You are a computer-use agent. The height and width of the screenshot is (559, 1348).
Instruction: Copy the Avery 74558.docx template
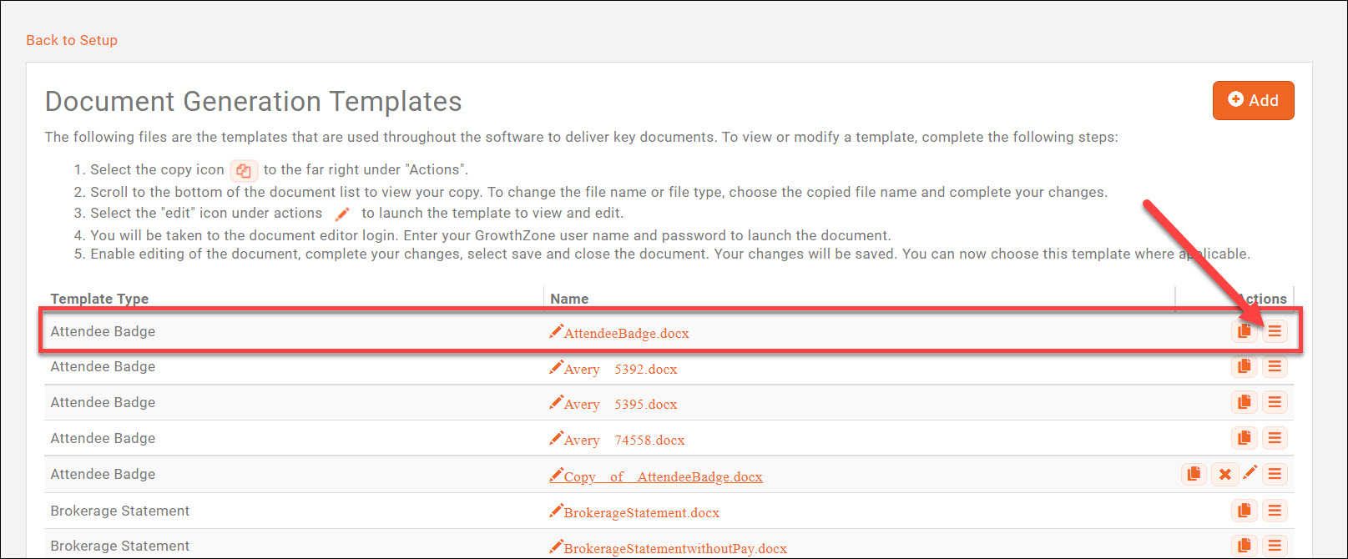[x=1244, y=438]
